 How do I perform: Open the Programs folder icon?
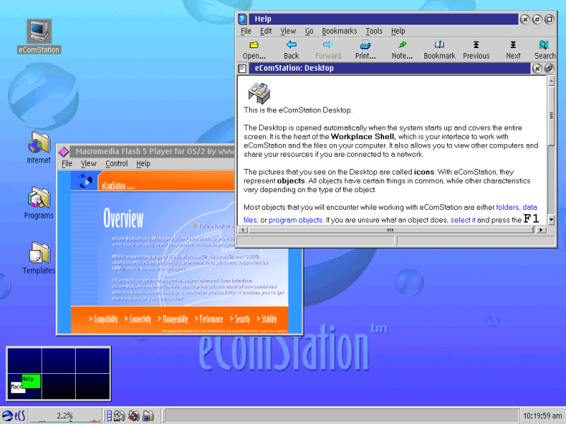point(39,201)
